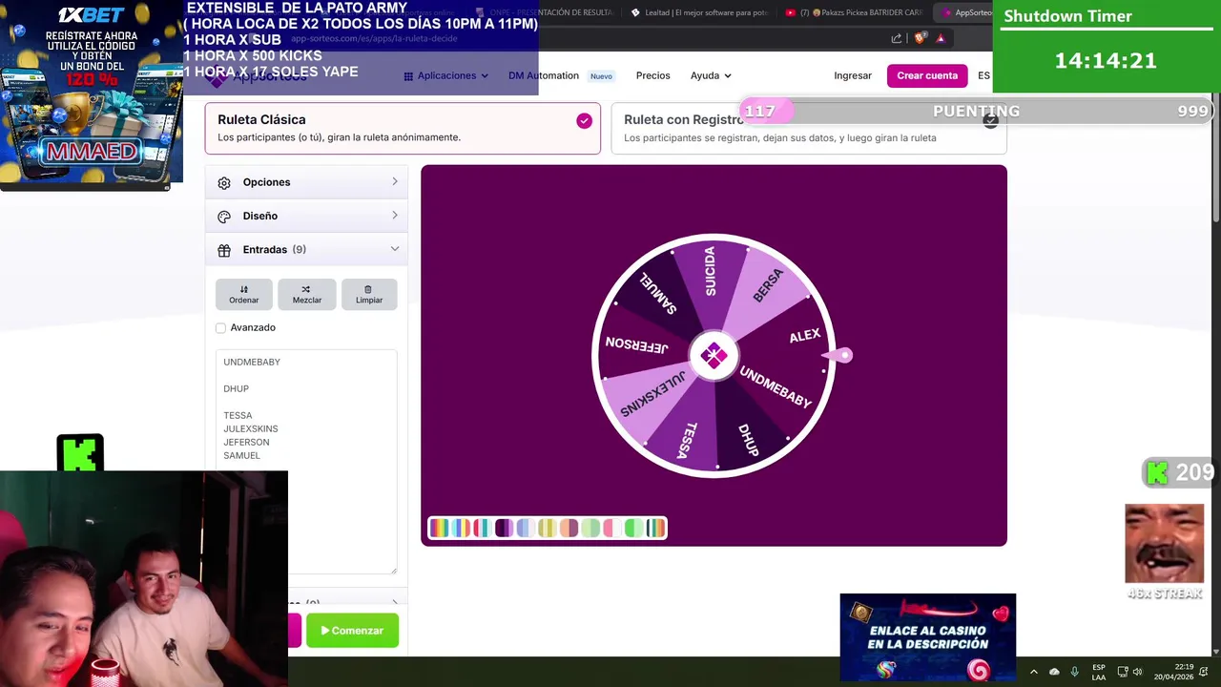Screen dimensions: 1221x687
Task: Click the Ordenar sort button
Action: [x=243, y=294]
